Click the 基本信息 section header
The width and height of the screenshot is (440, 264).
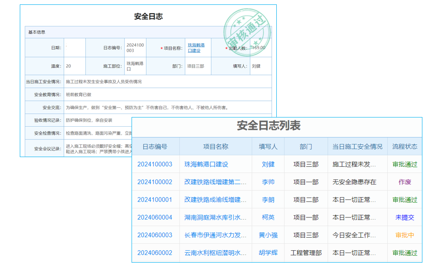[x=37, y=32]
